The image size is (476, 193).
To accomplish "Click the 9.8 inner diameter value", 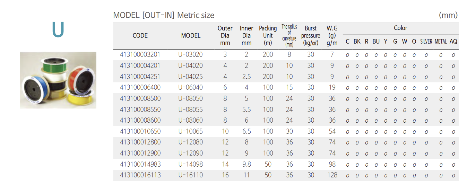I will click(246, 164).
